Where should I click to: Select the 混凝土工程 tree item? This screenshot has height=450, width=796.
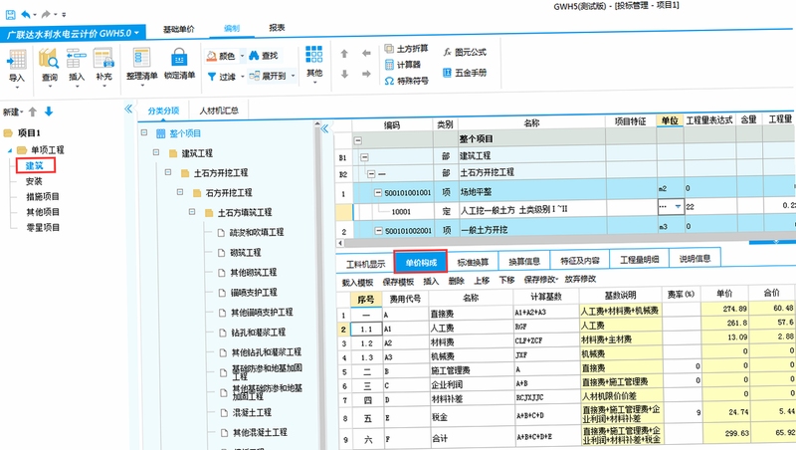252,412
